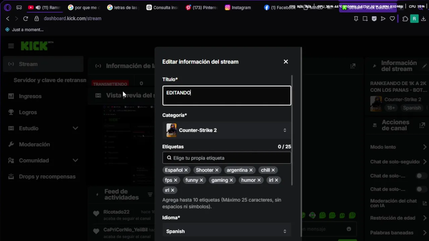Image resolution: width=429 pixels, height=241 pixels.
Task: Click the 'Elige tu propia etiqueta' field
Action: pos(227,158)
